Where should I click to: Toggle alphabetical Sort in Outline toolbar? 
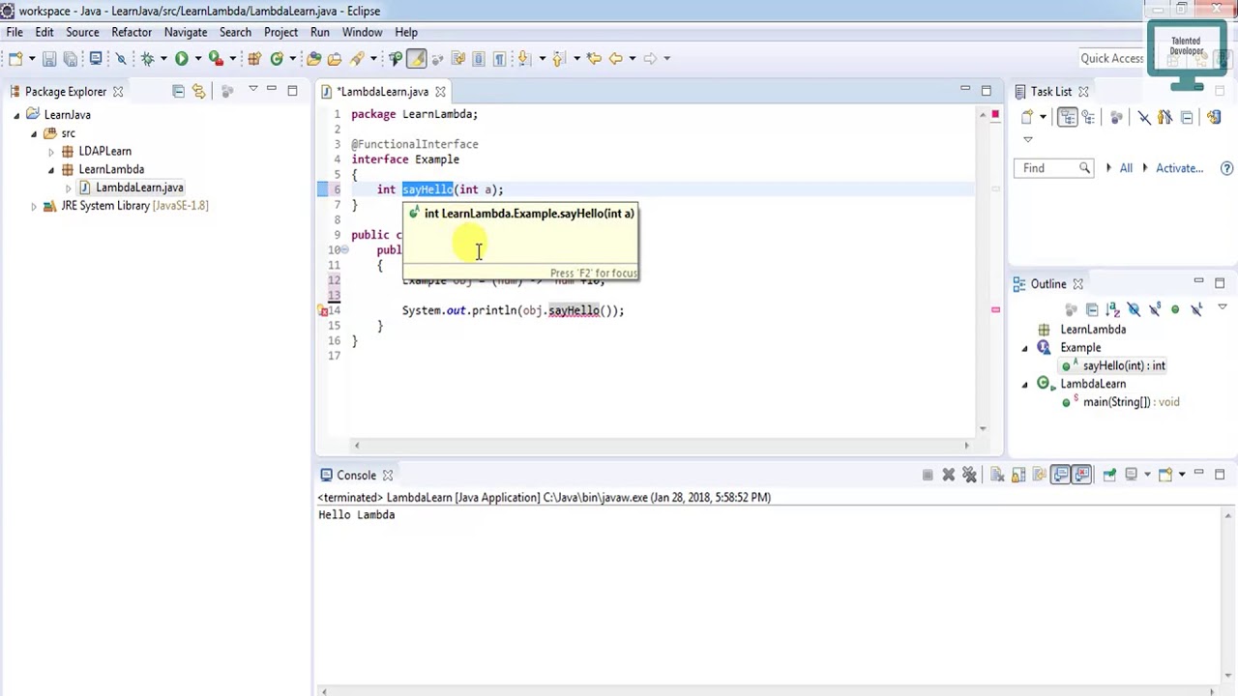point(1112,309)
